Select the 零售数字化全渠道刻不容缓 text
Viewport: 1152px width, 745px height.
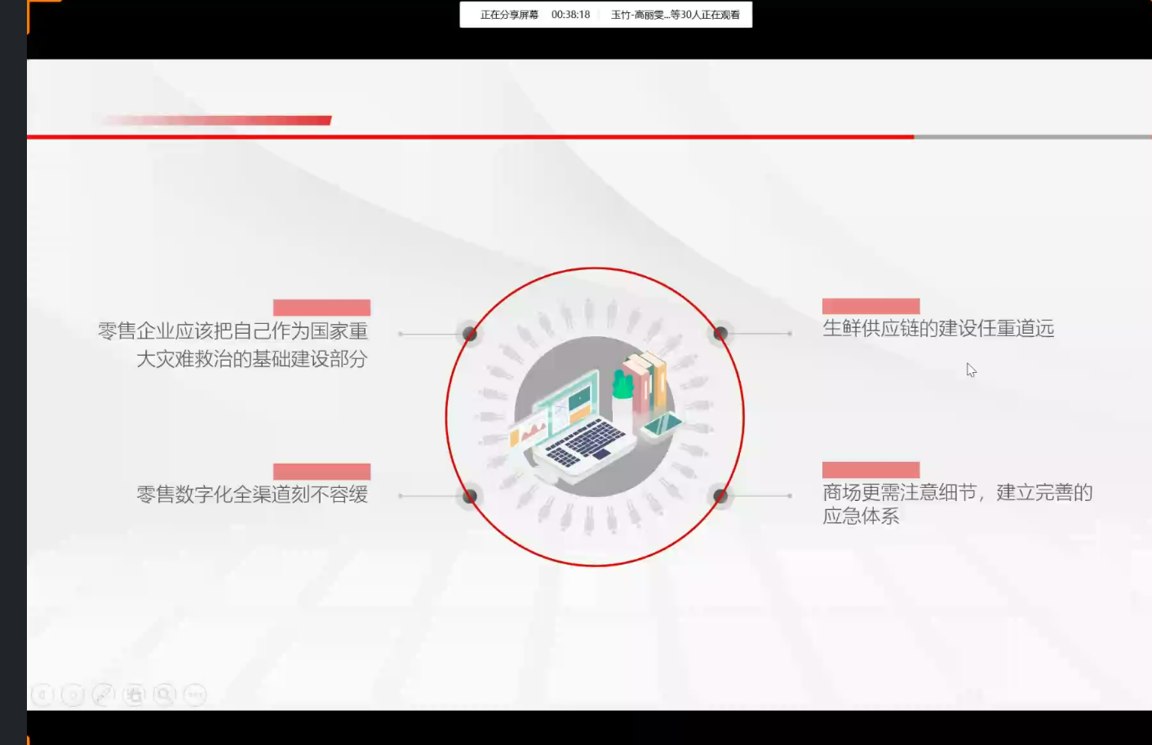click(x=252, y=494)
